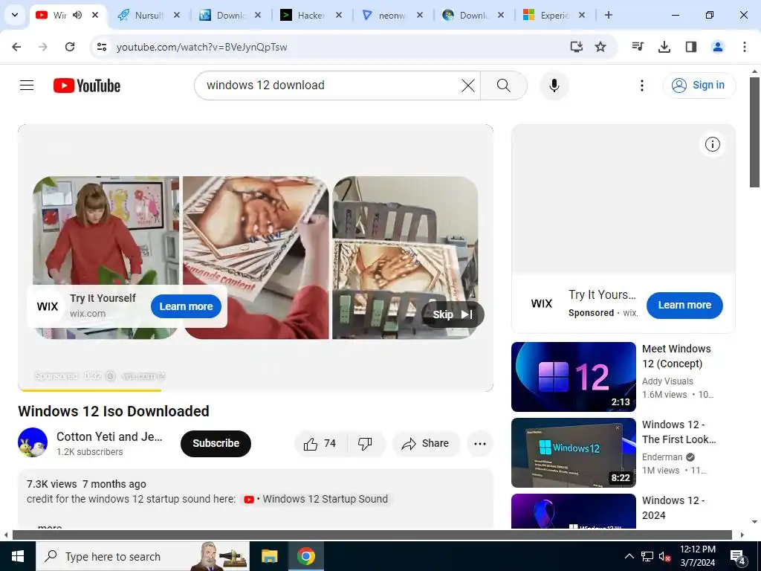Go to YouTube home via logo

click(x=87, y=86)
